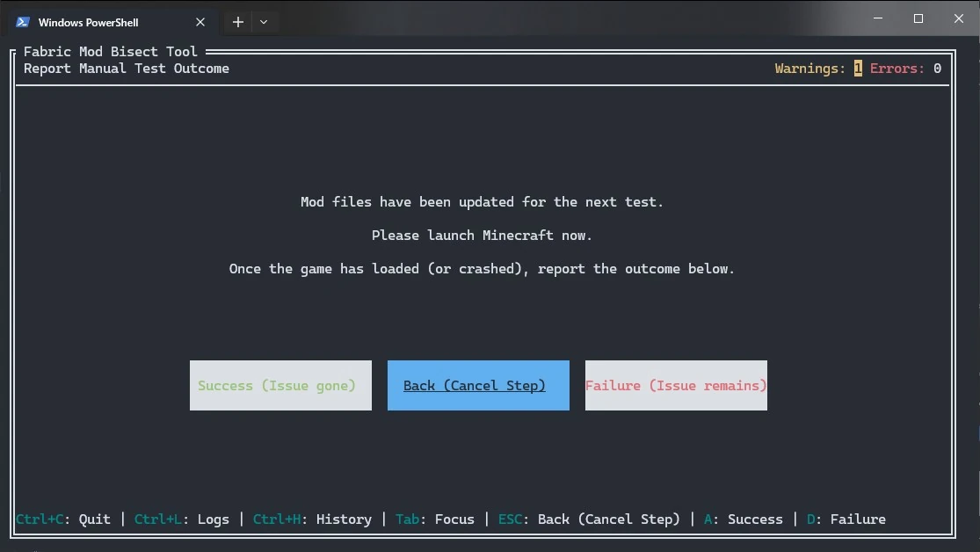This screenshot has width=980, height=552.
Task: Maximize the terminal window
Action: pyautogui.click(x=918, y=18)
